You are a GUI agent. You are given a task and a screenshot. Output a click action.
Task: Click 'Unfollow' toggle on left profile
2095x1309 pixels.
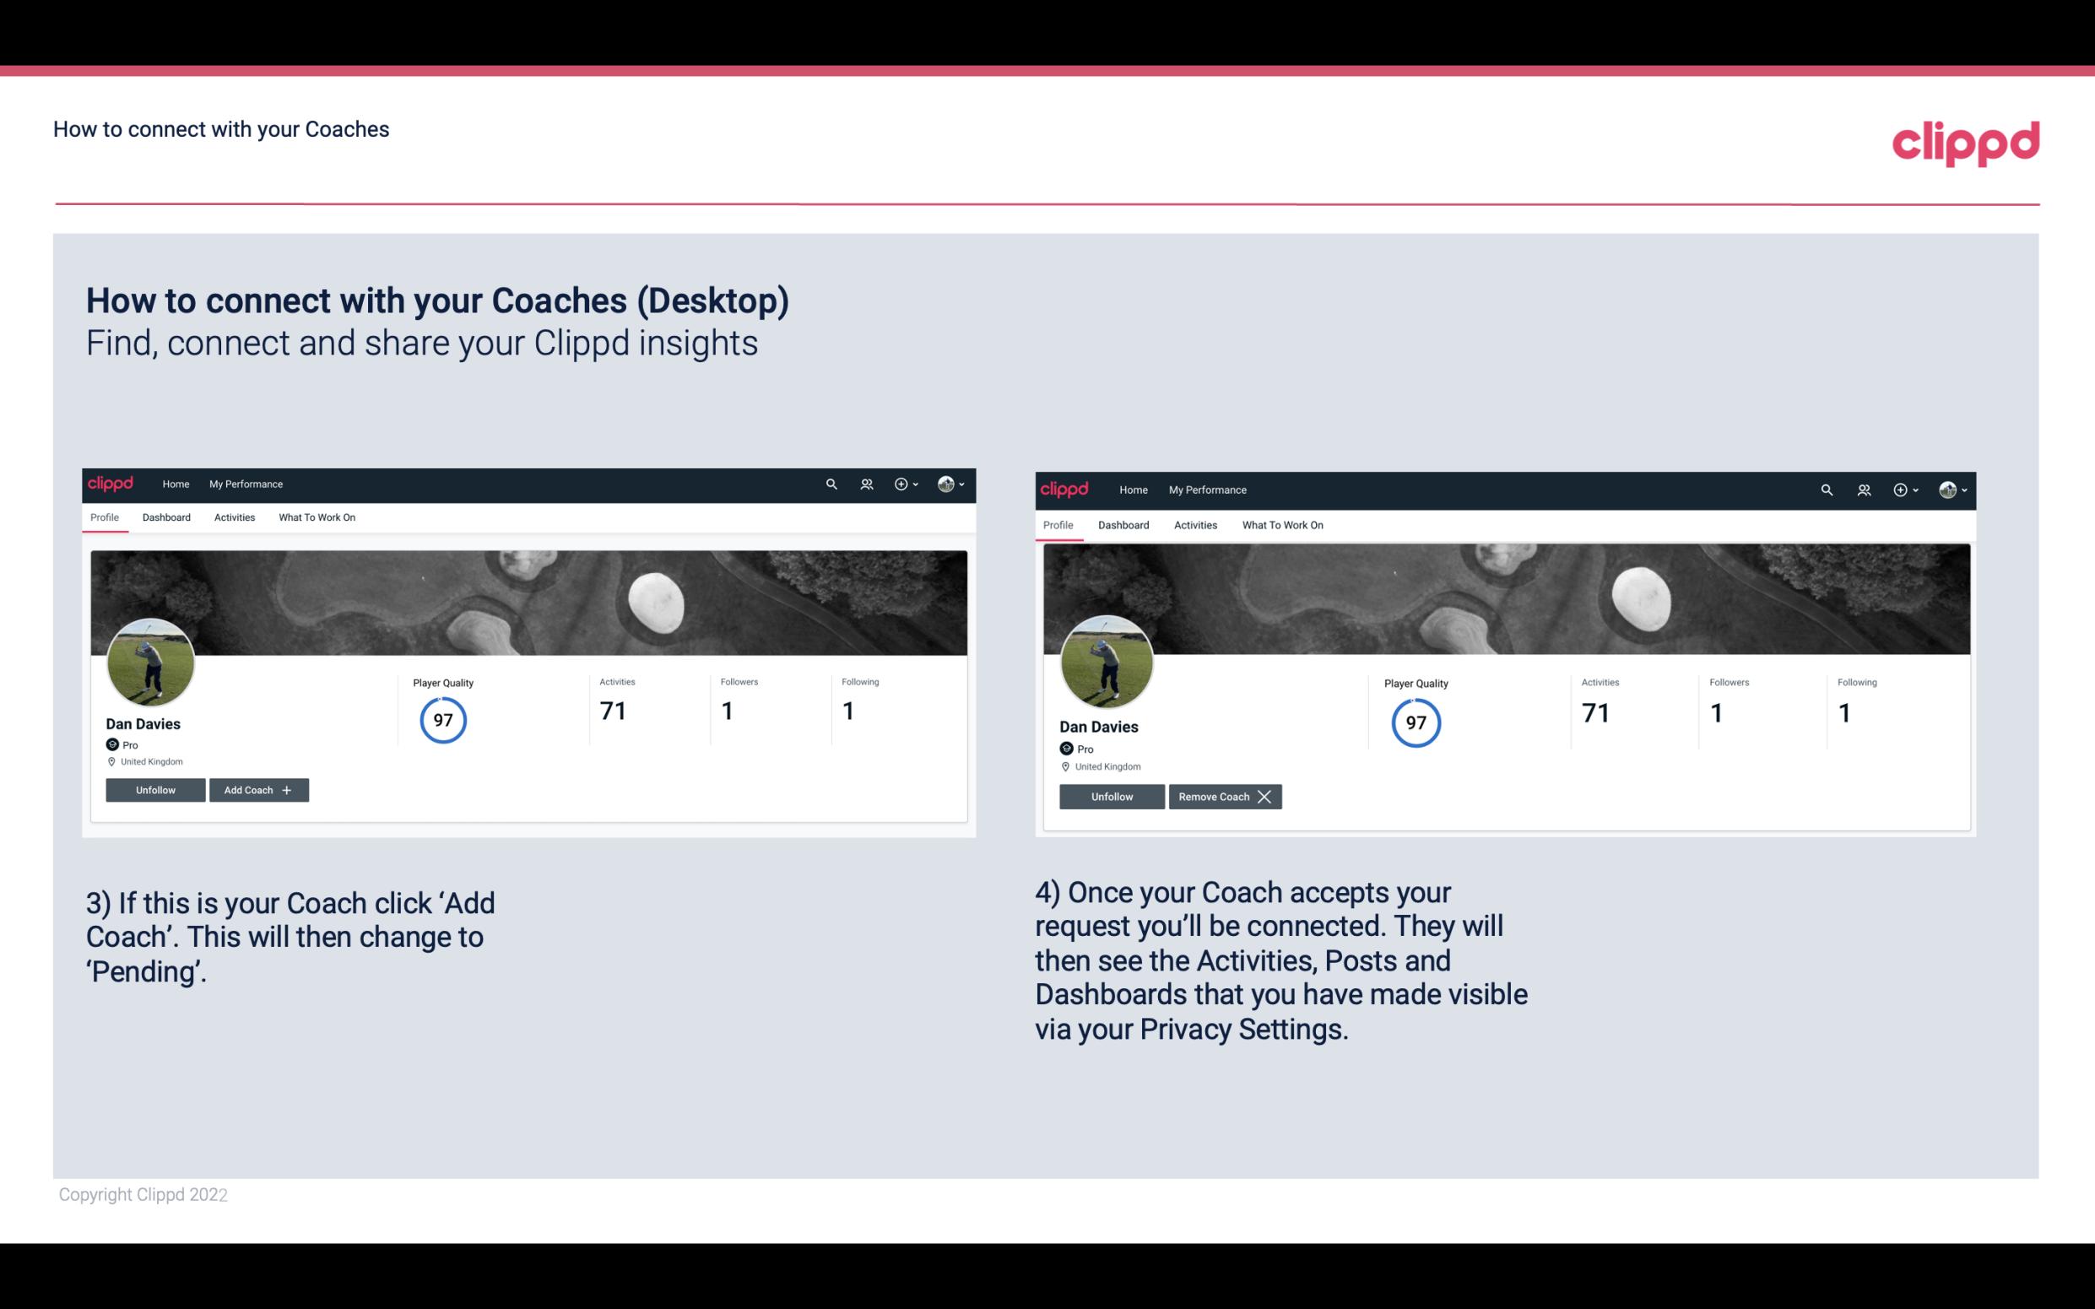click(x=155, y=789)
